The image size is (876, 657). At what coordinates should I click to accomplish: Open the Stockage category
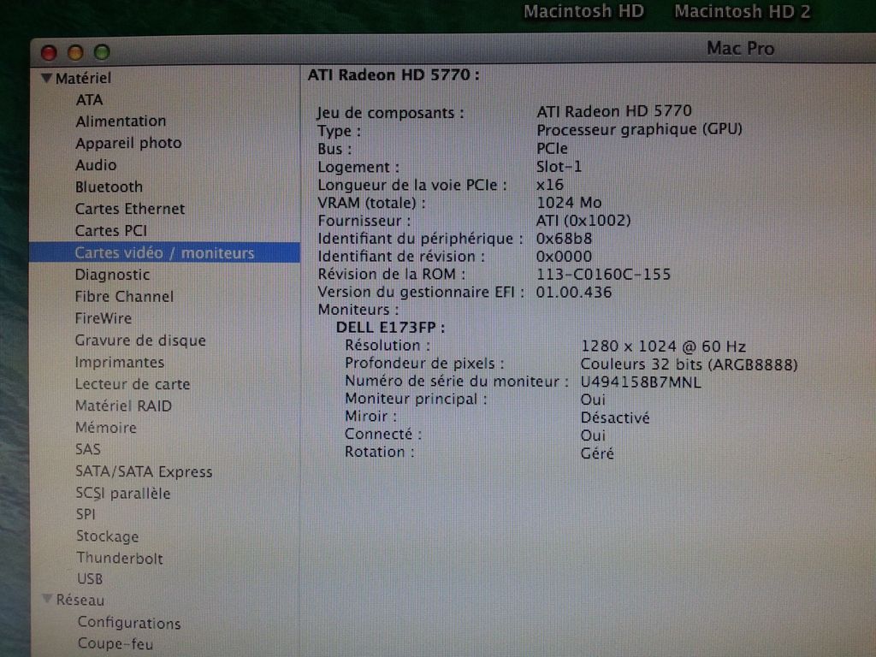pos(107,536)
